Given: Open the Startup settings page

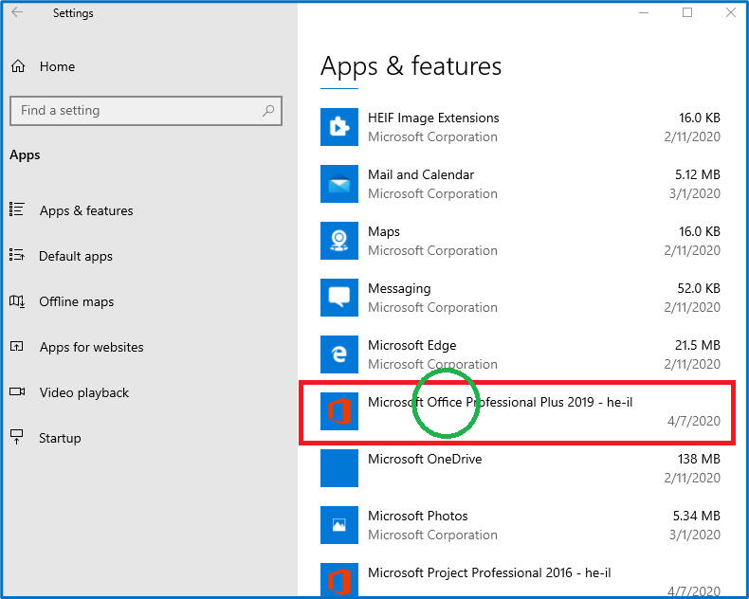Looking at the screenshot, I should point(60,438).
